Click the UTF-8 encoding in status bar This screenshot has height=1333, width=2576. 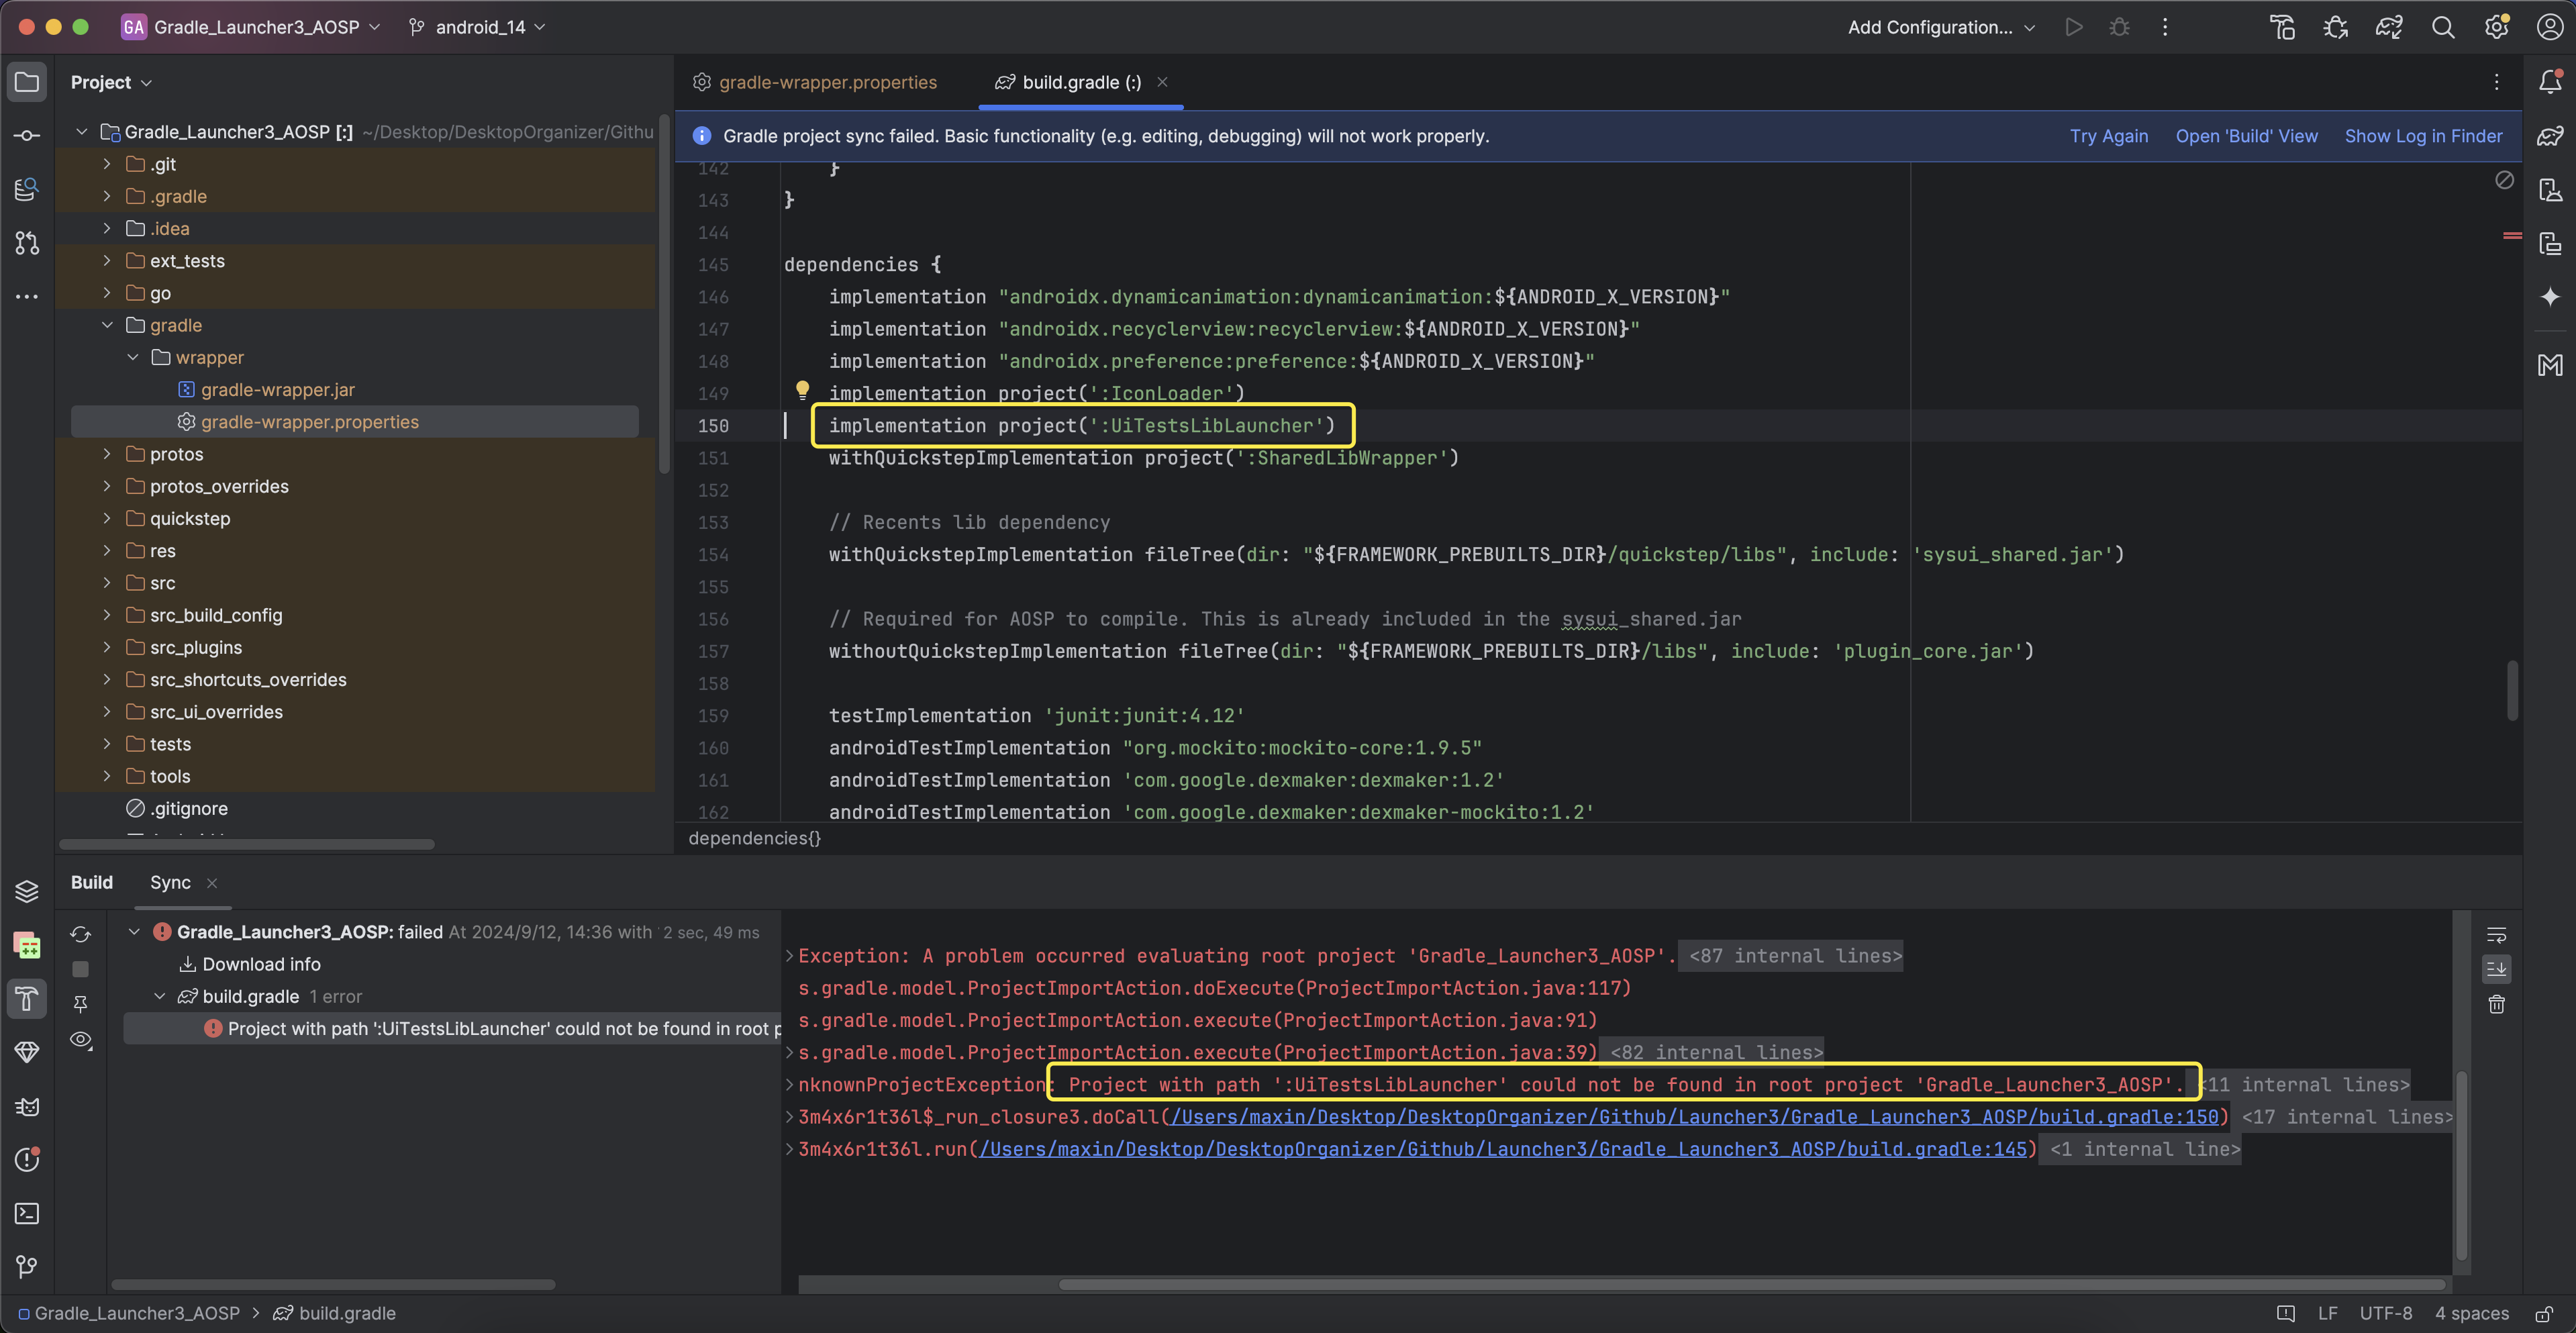click(x=2385, y=1313)
